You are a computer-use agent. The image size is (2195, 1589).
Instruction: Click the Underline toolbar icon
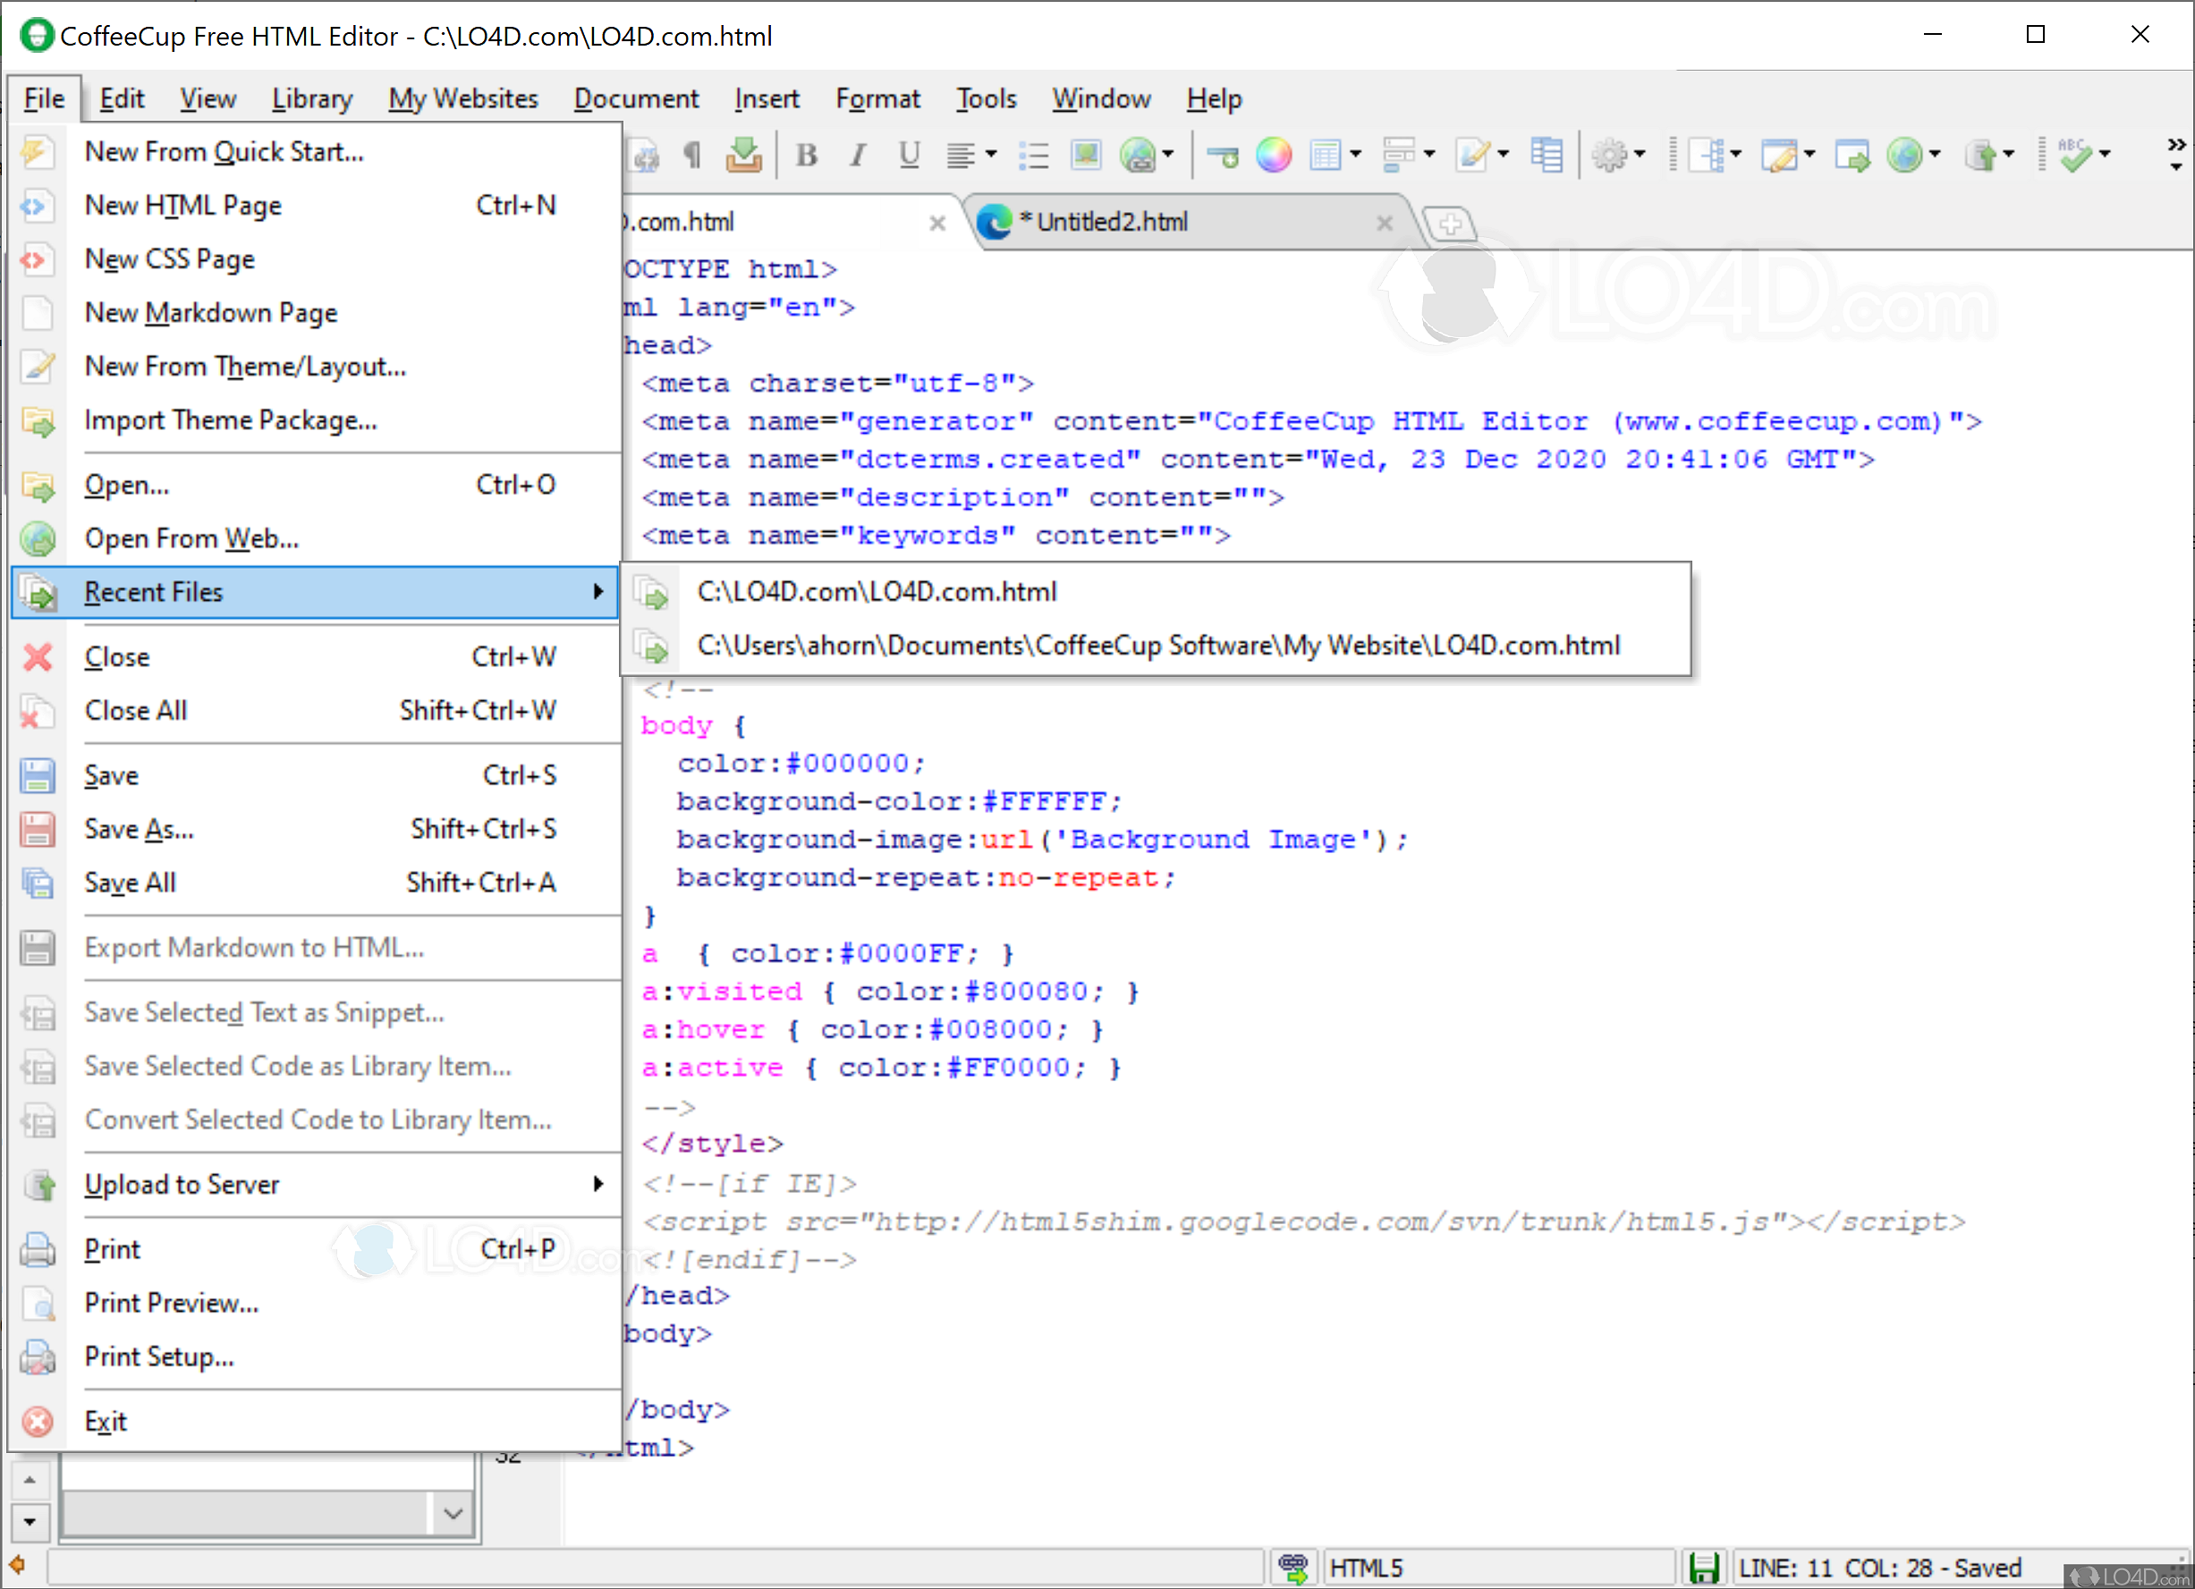(x=908, y=155)
